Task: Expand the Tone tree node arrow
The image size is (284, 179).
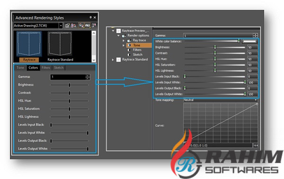Action: pos(124,45)
